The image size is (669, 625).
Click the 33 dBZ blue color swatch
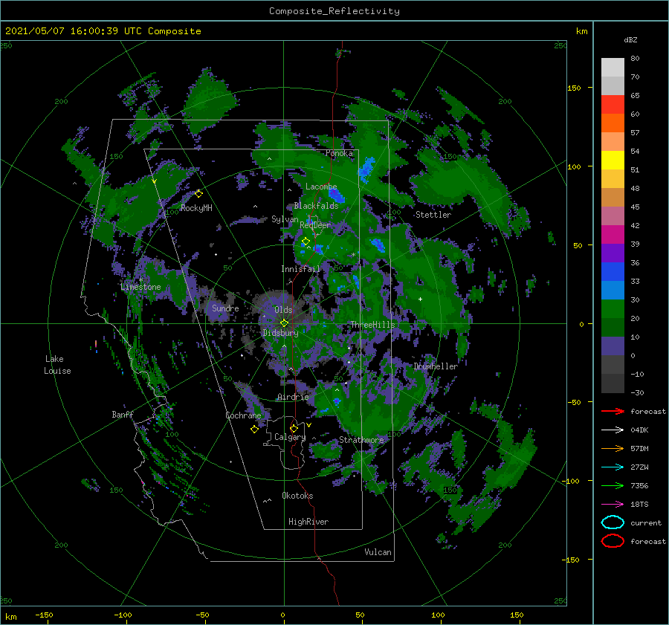613,291
